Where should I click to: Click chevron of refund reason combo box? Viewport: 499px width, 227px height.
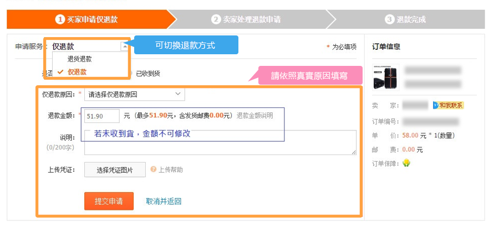pyautogui.click(x=177, y=94)
